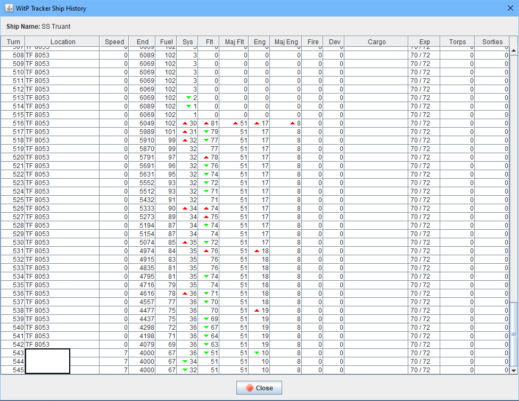Click green down arrow in Eng column, turn 543

coord(257,353)
